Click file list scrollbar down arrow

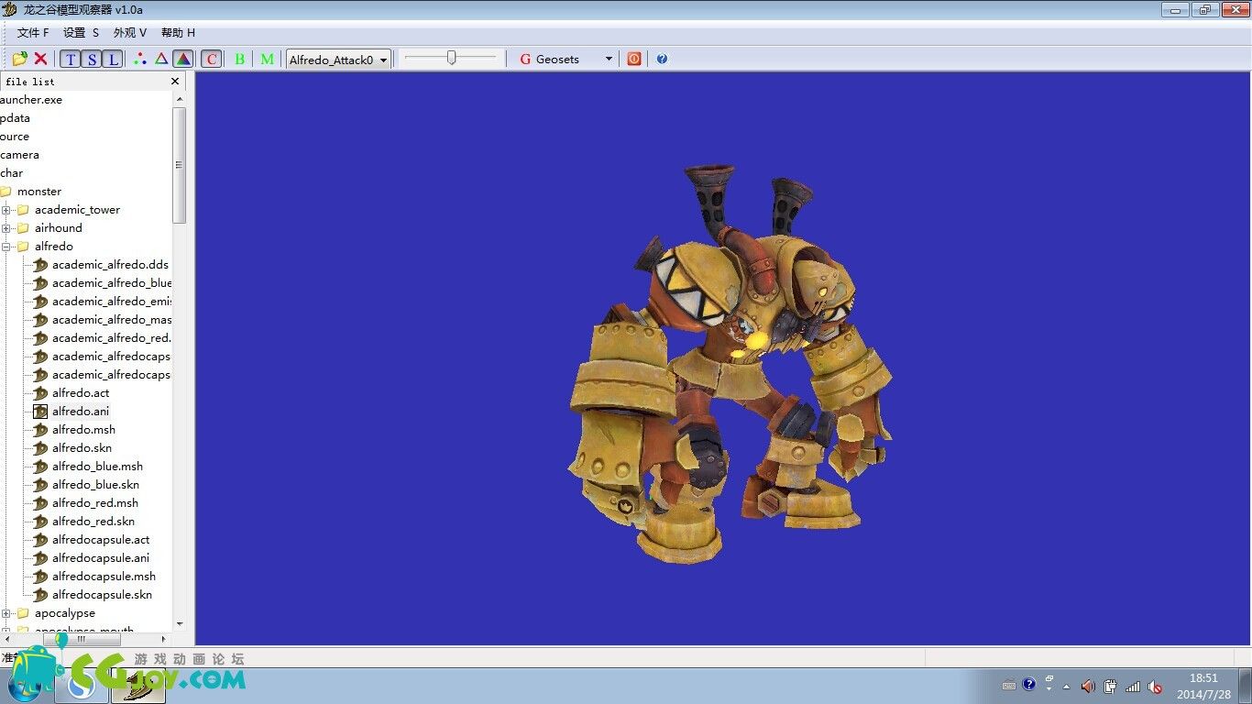180,624
